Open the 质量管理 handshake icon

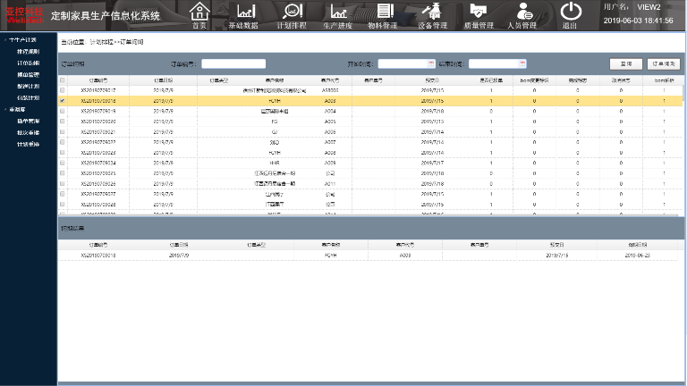(x=478, y=11)
